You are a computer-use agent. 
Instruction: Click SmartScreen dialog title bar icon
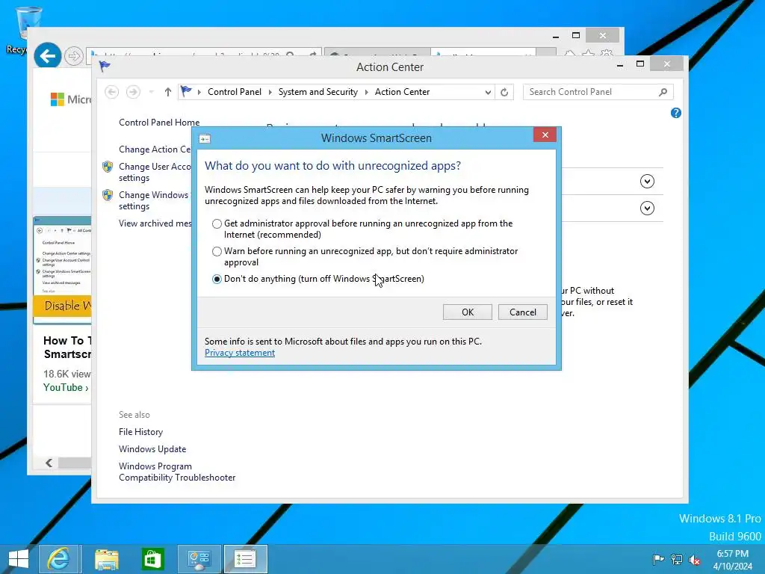pos(205,139)
